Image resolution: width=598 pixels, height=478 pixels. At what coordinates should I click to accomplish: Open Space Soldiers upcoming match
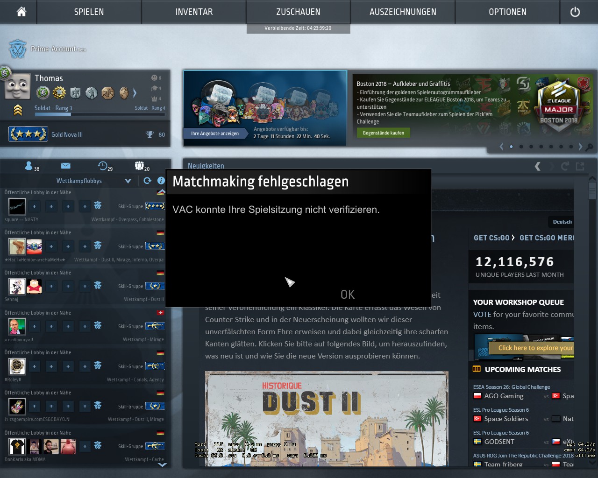(x=506, y=419)
